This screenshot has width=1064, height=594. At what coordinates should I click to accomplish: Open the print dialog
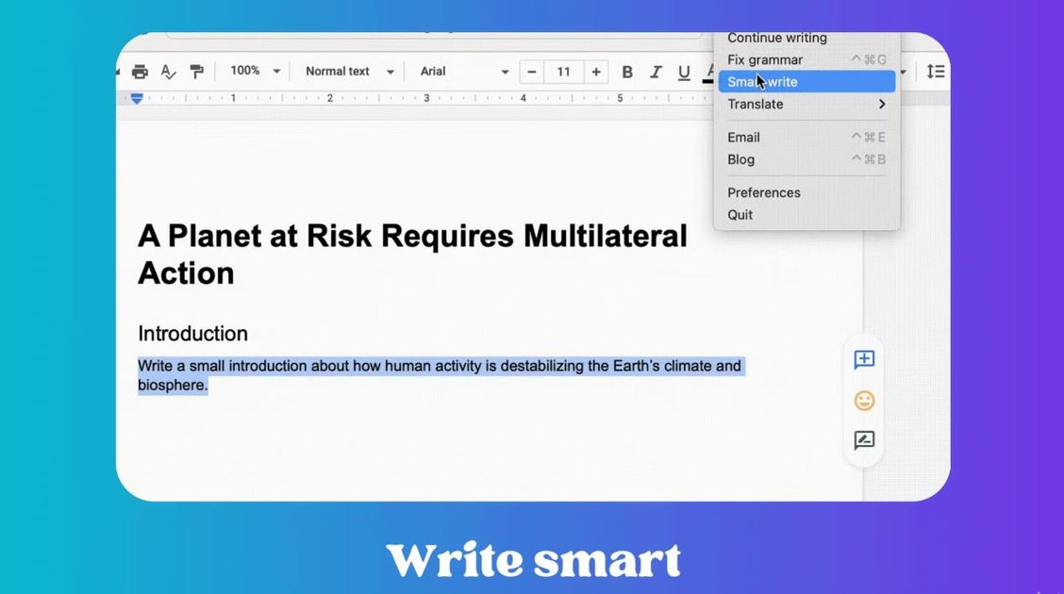click(140, 71)
